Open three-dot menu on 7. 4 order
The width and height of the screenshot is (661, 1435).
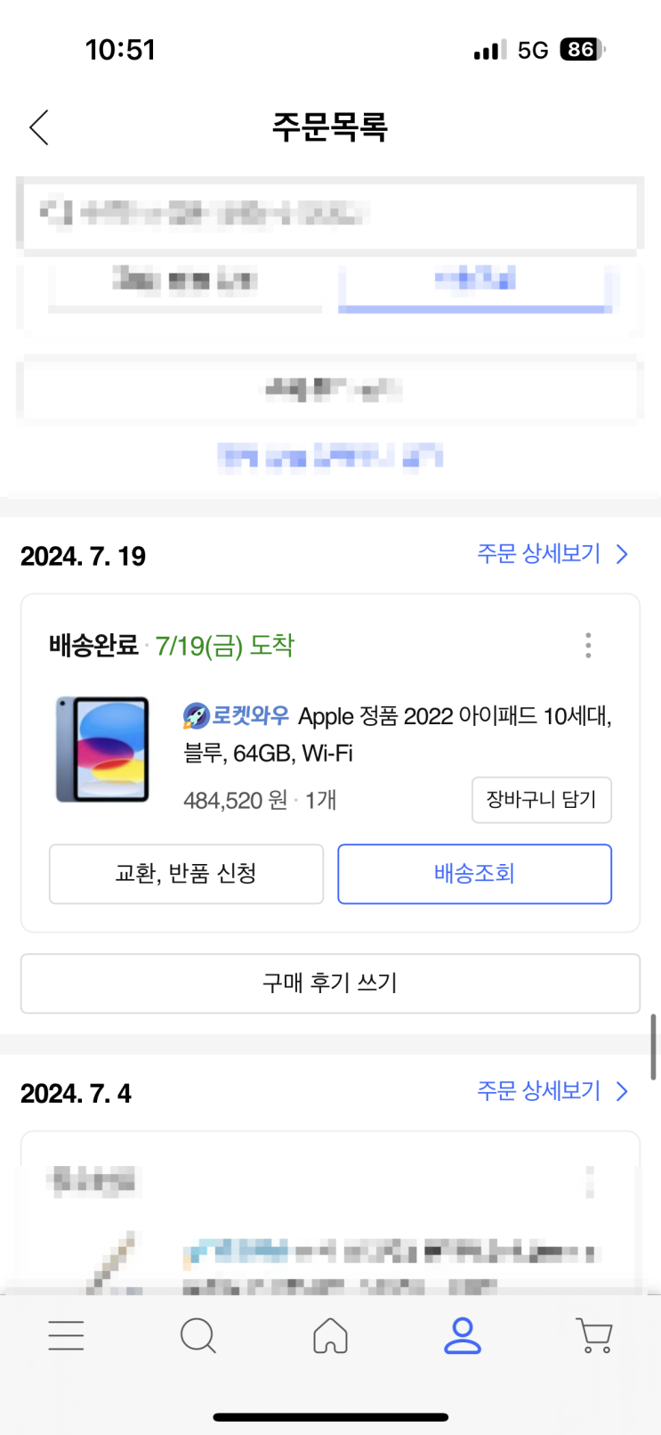pos(589,1181)
